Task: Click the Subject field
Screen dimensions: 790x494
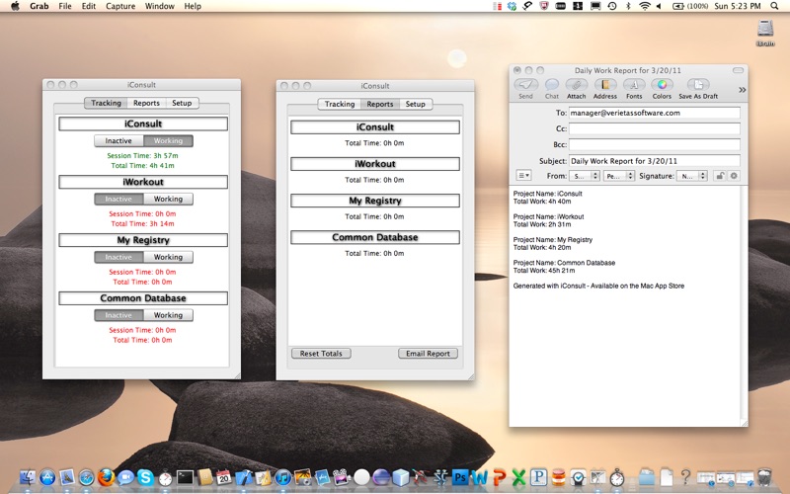Action: pos(654,161)
